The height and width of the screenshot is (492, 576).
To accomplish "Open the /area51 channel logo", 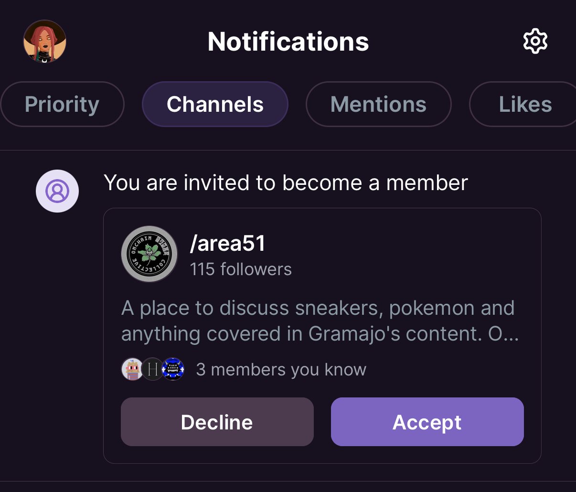I will (x=149, y=254).
